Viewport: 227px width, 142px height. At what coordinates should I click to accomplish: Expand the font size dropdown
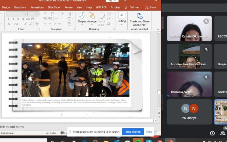pyautogui.click(x=37, y=14)
